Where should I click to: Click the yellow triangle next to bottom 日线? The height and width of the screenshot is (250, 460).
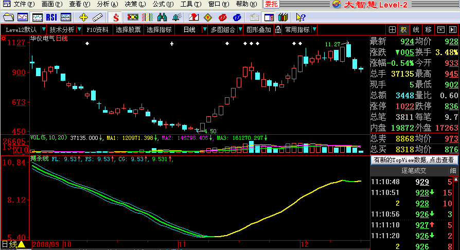click(x=22, y=244)
